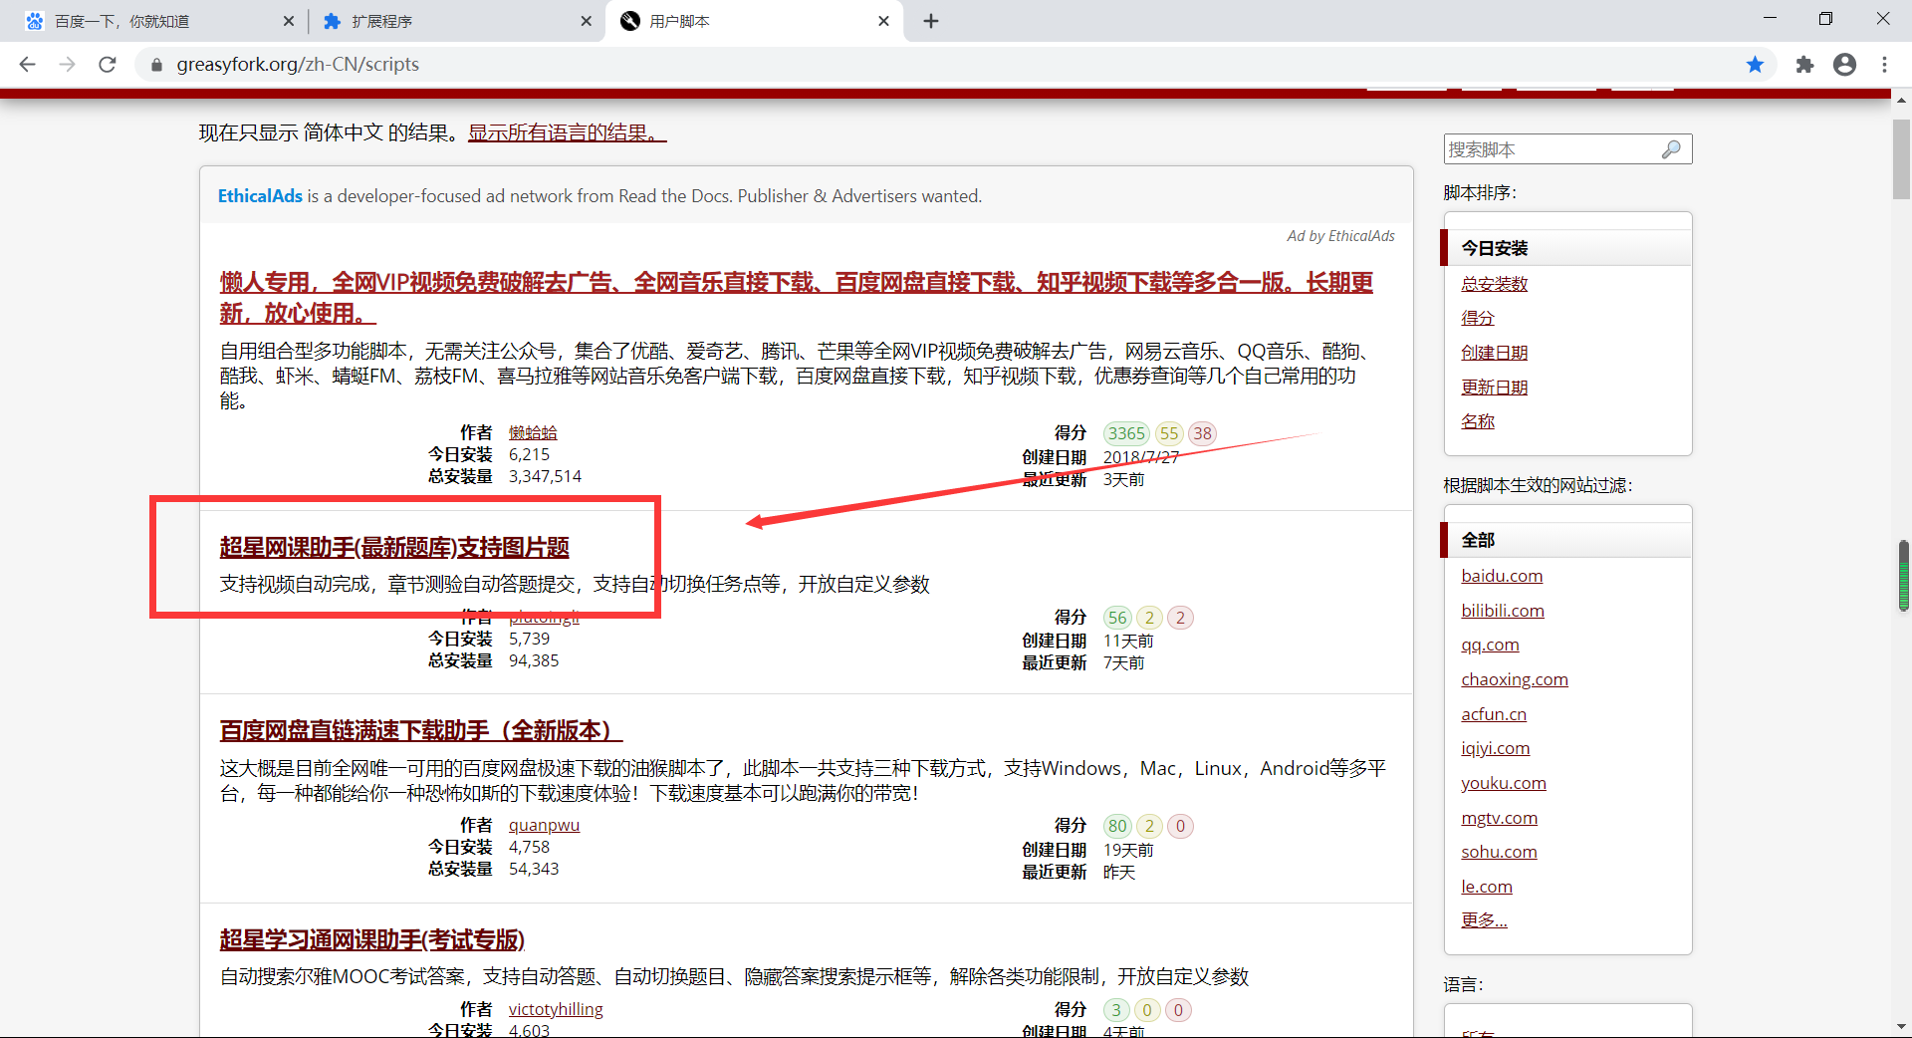The height and width of the screenshot is (1038, 1912).
Task: Close the 扩展程序 tab
Action: click(587, 21)
